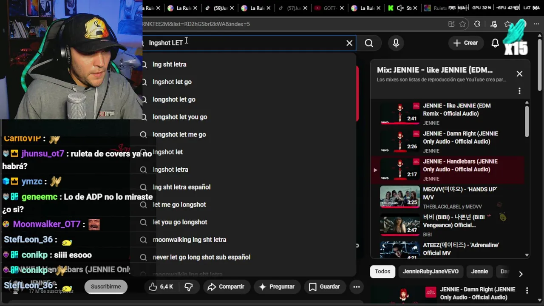Close the (57)Jur TikTok tab
Screen dimensions: 544x306
[305, 8]
